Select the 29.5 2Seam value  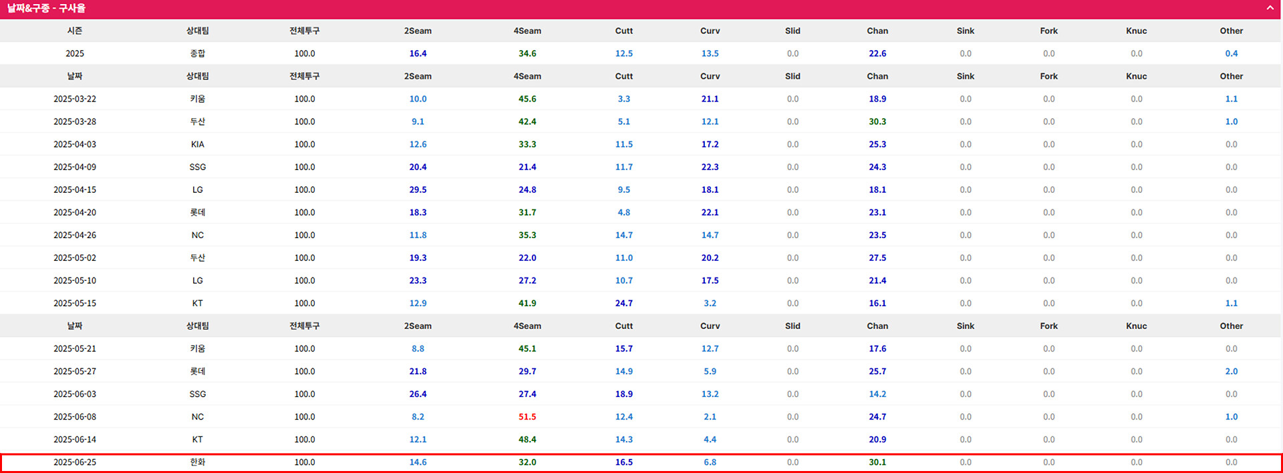tap(418, 189)
